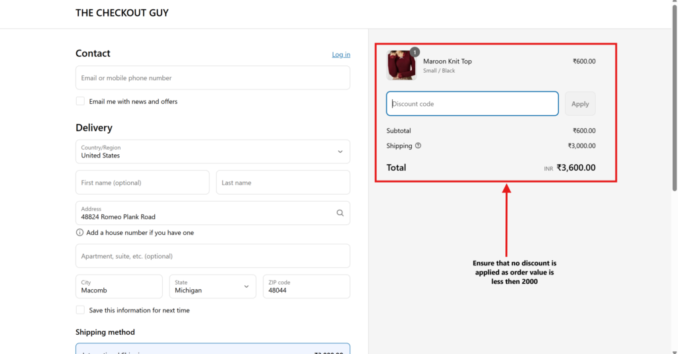678x354 pixels.
Task: Expand the State dropdown showing Michigan
Action: click(212, 287)
